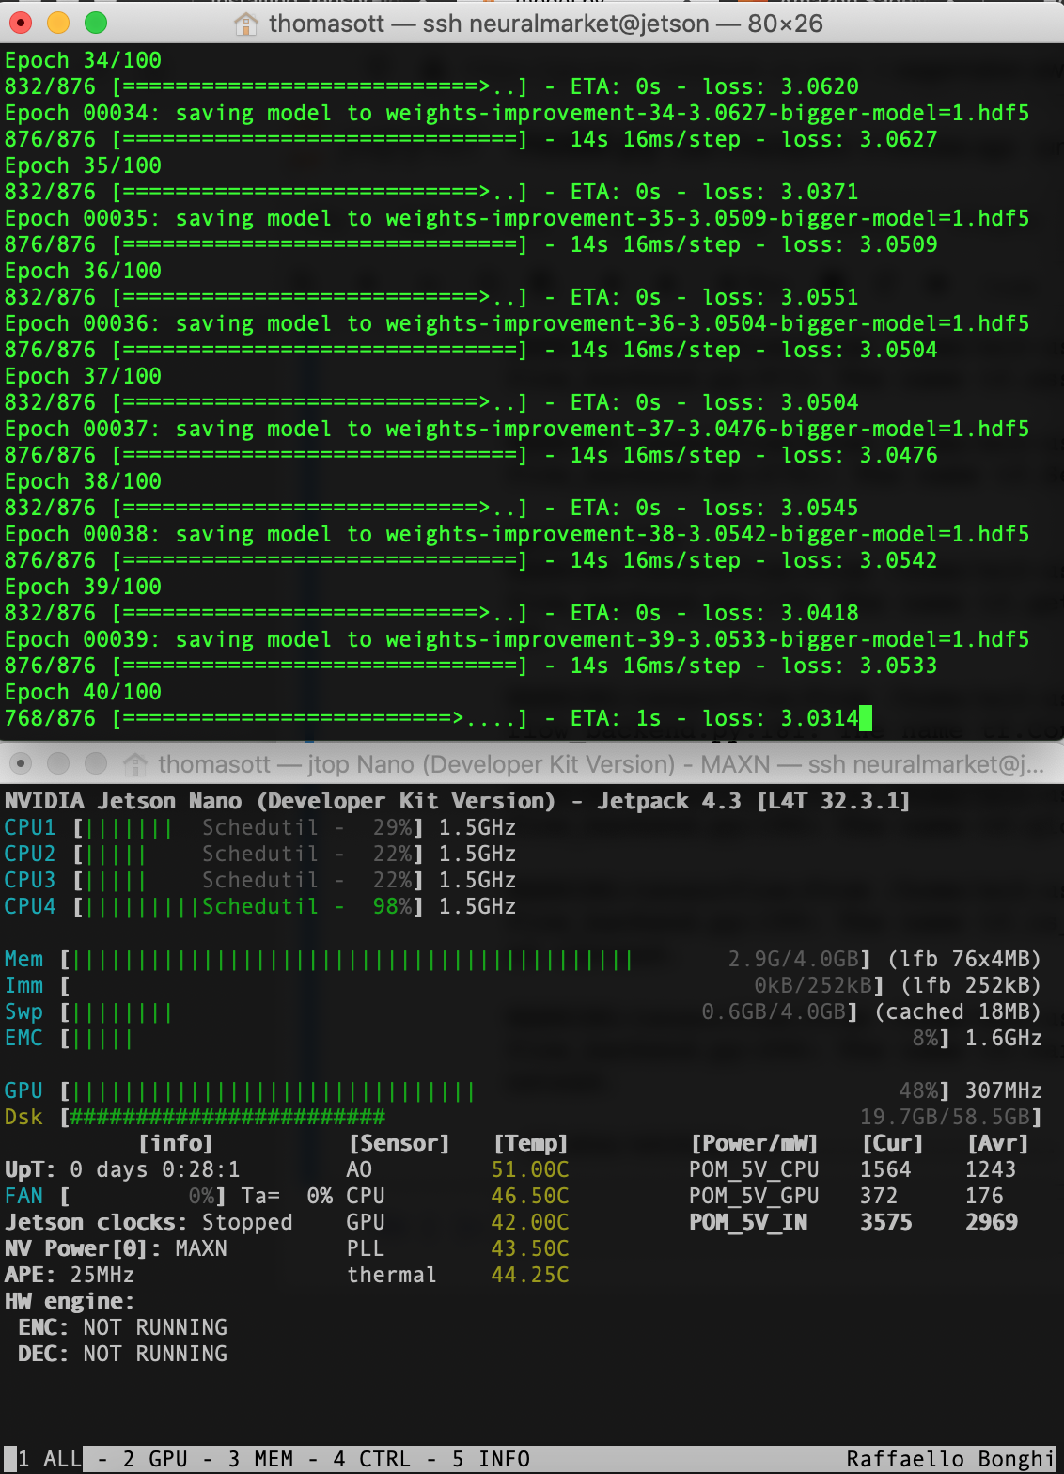The image size is (1064, 1474).
Task: Click the uptime '0 days 0:28:1'
Action: click(155, 1169)
